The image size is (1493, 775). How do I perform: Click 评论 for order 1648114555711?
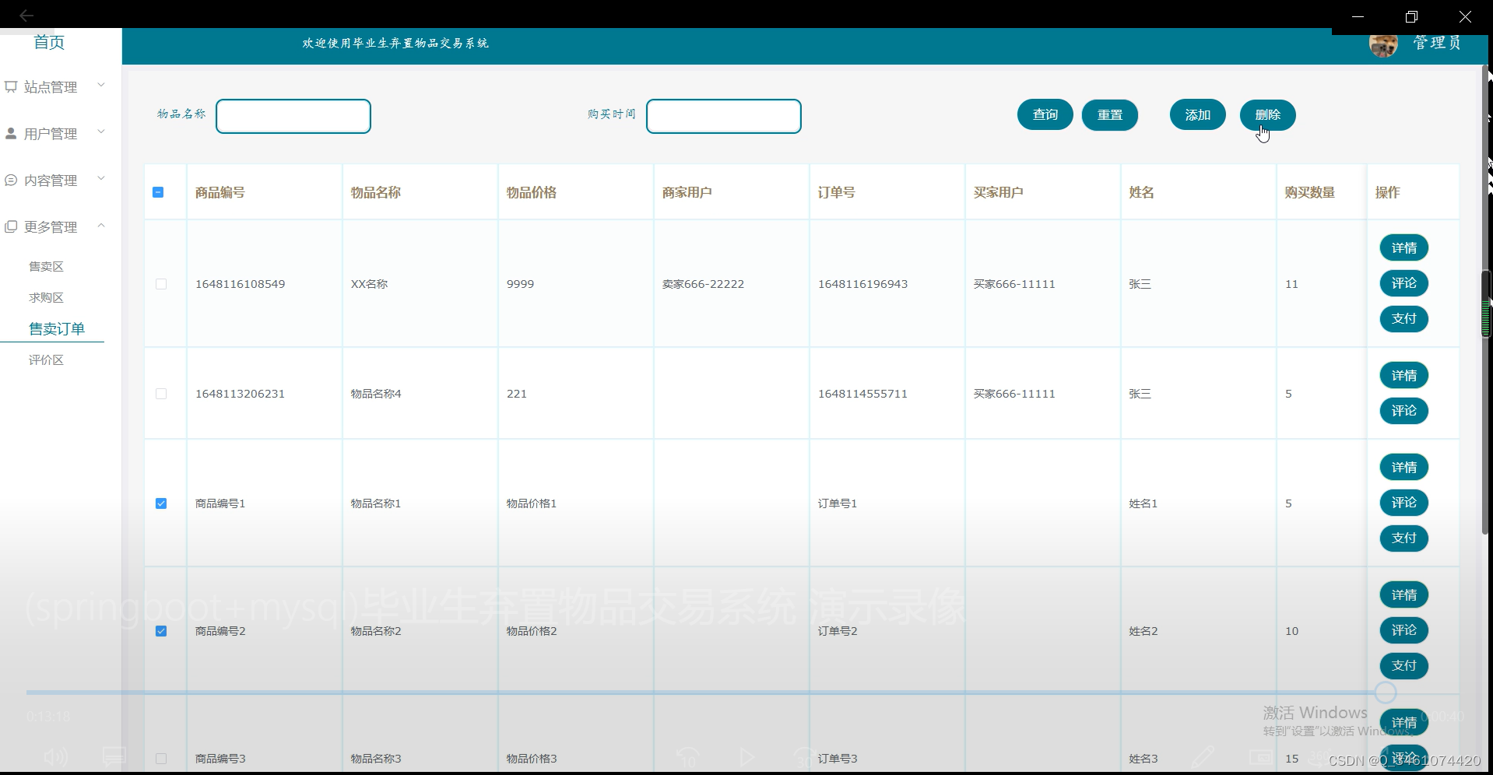(1404, 411)
